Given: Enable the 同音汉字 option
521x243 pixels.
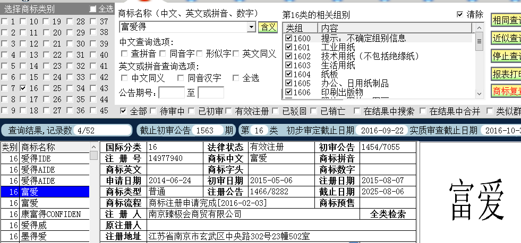Looking at the screenshot, I should pyautogui.click(x=181, y=78).
